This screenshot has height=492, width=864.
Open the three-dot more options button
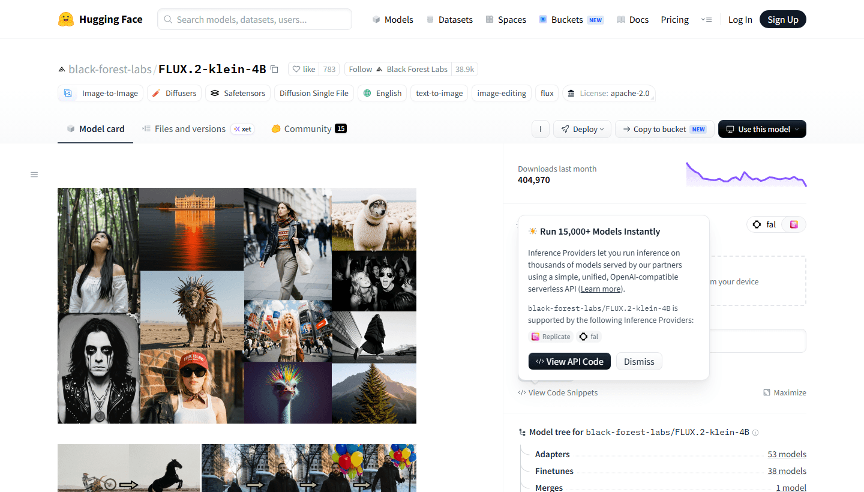(x=541, y=129)
